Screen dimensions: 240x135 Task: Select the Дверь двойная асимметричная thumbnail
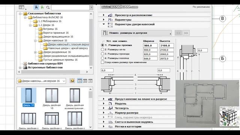pos(75,96)
